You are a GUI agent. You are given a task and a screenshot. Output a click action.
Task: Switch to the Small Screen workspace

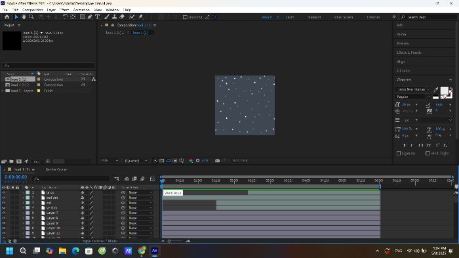point(344,17)
